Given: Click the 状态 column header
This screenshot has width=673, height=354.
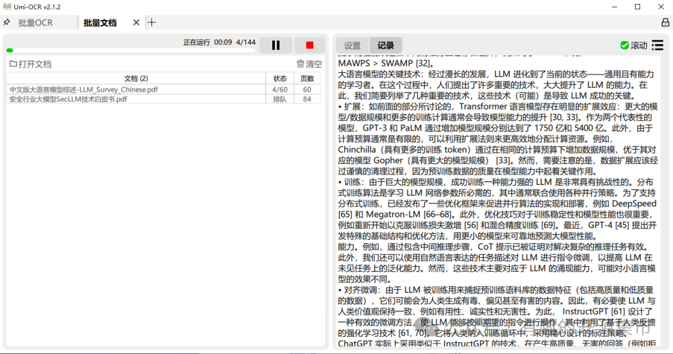Looking at the screenshot, I should (280, 79).
